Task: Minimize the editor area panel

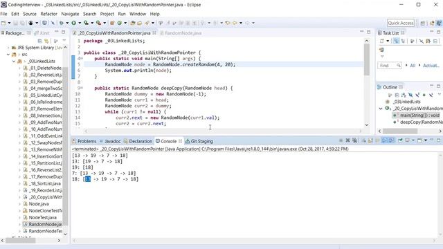Action: click(x=362, y=32)
